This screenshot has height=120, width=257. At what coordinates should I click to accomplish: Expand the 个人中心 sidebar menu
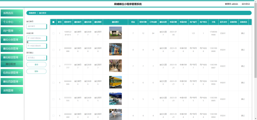12,22
